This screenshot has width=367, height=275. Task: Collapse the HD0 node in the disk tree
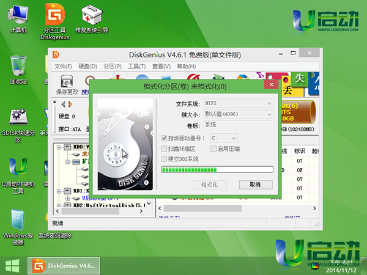point(59,147)
